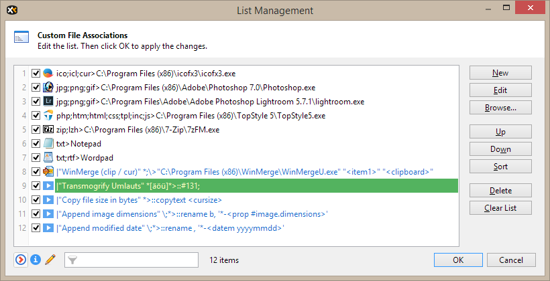Click the Photoshop 7.0 icon in the list

[48, 87]
